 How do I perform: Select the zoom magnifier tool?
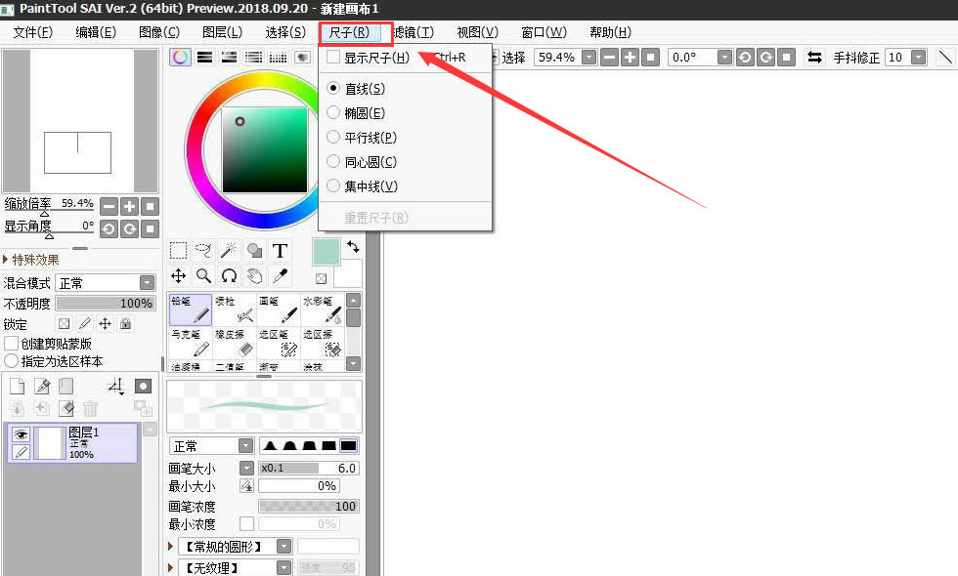point(203,275)
